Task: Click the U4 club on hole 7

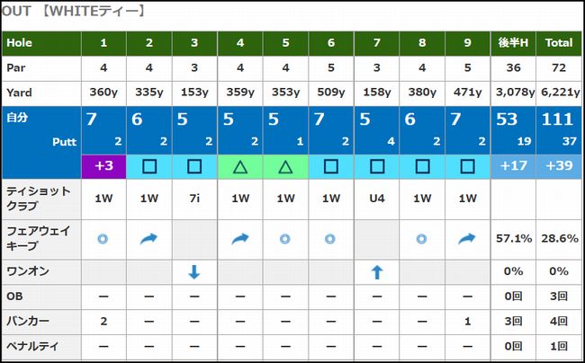Action: 376,199
